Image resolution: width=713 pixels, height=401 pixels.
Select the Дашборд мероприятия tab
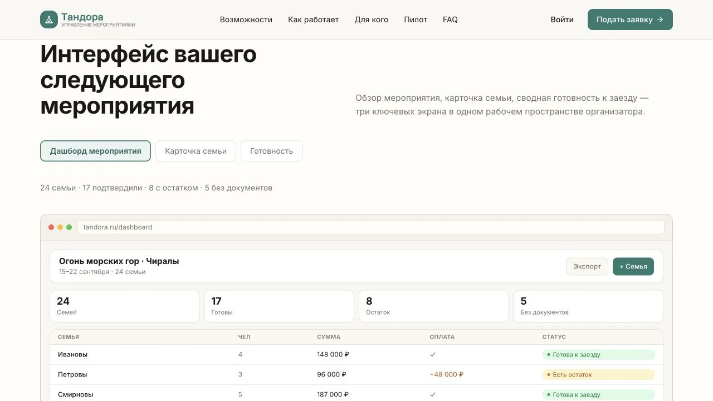(95, 151)
